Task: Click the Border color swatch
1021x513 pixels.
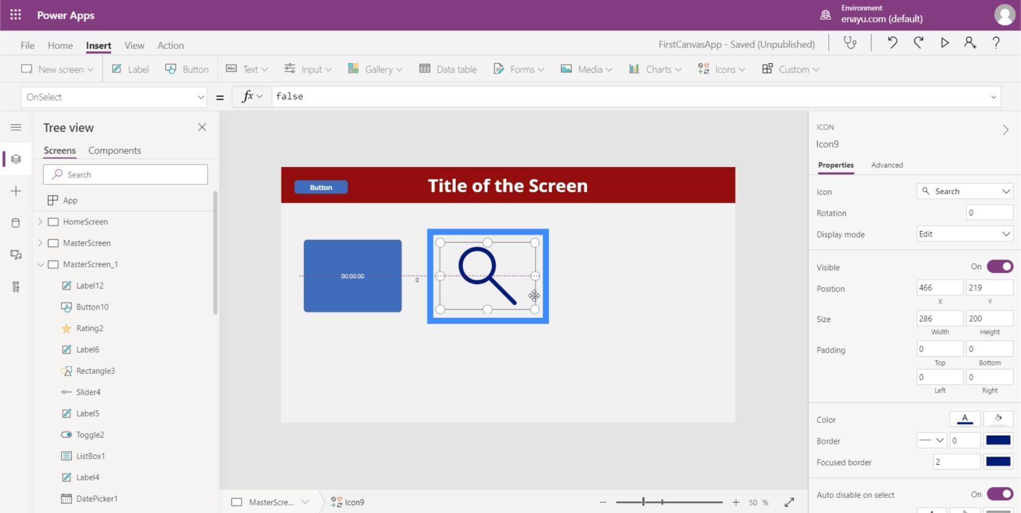Action: coord(998,440)
